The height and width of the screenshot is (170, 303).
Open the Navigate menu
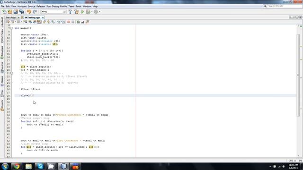tap(22, 6)
